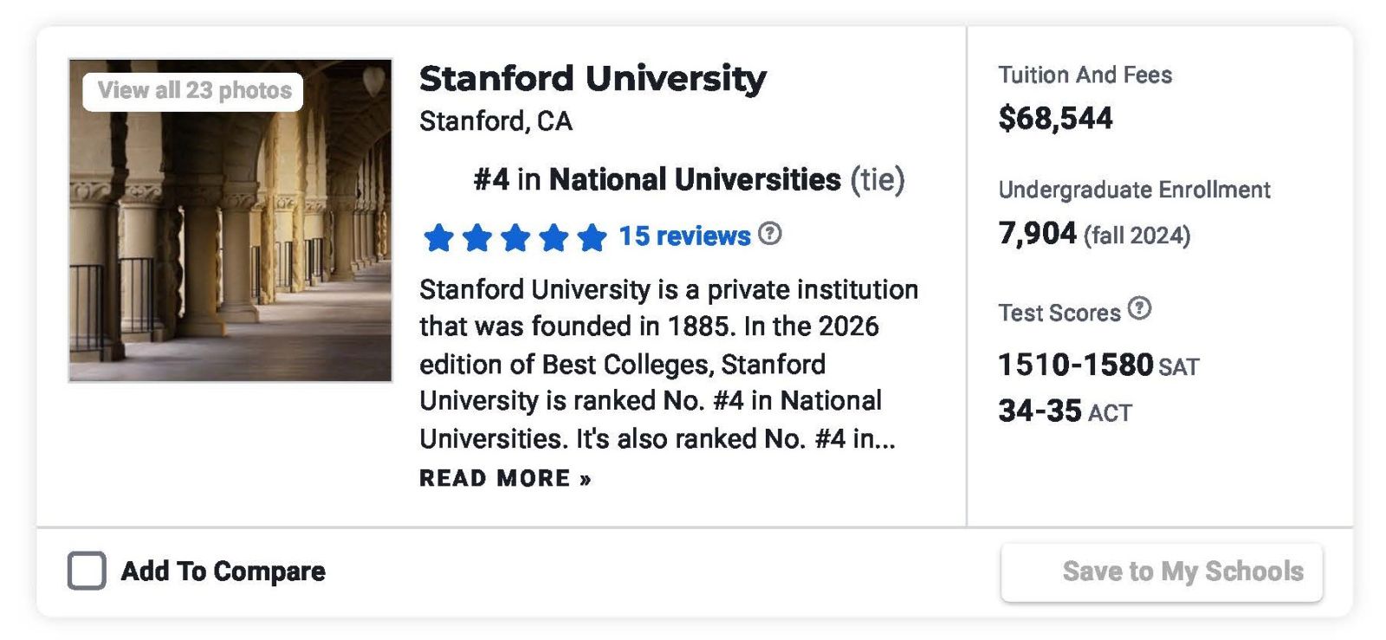Screen dimensions: 1386x640
Task: Expand the description with READ MORE
Action: click(505, 479)
